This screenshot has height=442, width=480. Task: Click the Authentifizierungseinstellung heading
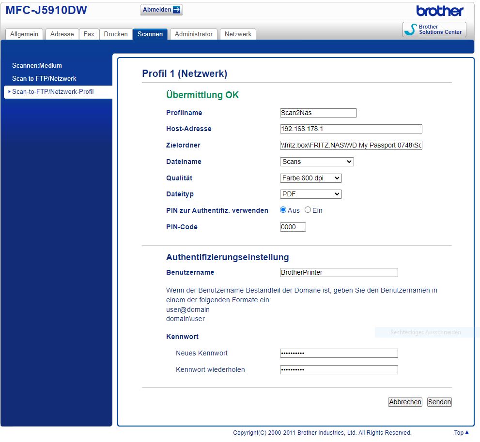tap(228, 257)
